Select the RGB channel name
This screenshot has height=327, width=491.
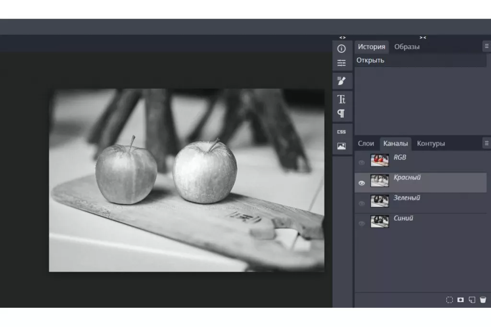(x=400, y=157)
